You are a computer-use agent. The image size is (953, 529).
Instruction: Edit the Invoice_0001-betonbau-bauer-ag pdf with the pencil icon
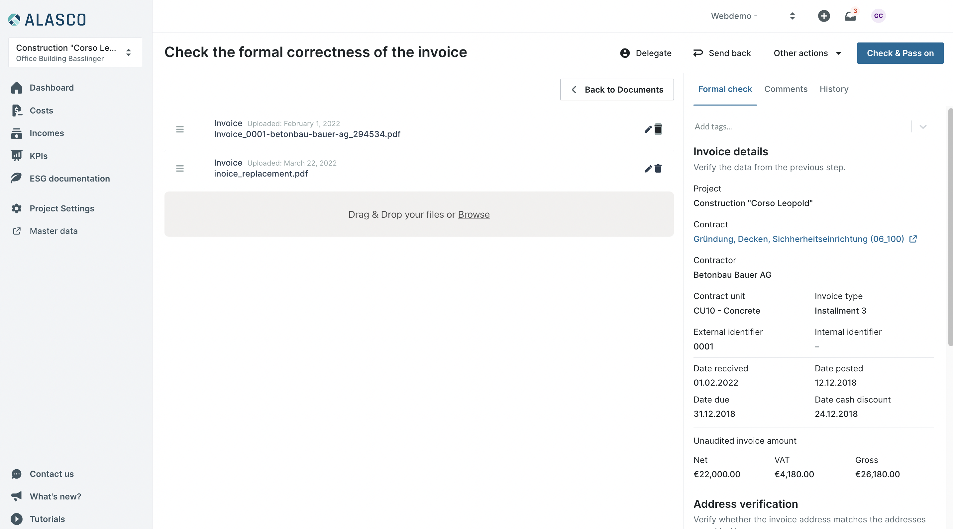[x=648, y=129]
